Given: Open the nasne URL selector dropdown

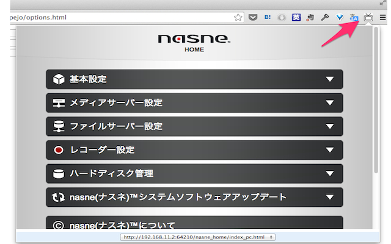Looking at the screenshot, I should coord(198,237).
